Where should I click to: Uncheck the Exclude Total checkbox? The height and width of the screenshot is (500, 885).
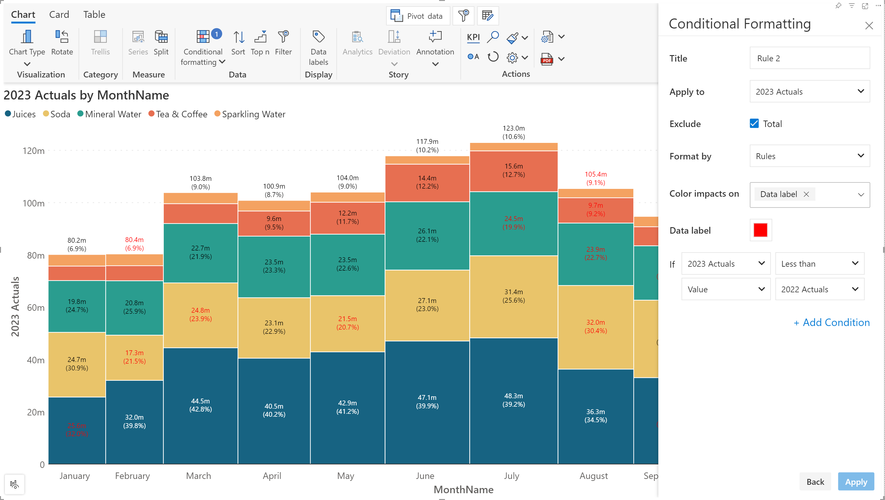click(x=754, y=124)
